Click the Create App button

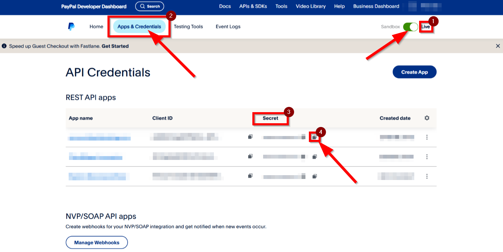click(414, 72)
